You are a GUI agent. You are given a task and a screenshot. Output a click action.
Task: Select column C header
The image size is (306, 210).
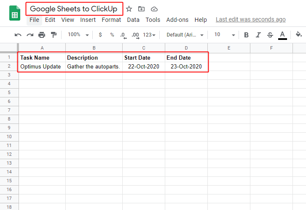pos(144,48)
